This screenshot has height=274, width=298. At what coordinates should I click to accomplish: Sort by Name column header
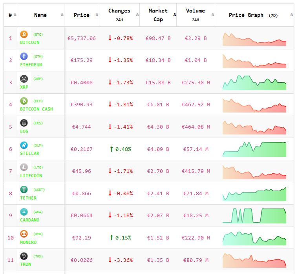pos(40,15)
